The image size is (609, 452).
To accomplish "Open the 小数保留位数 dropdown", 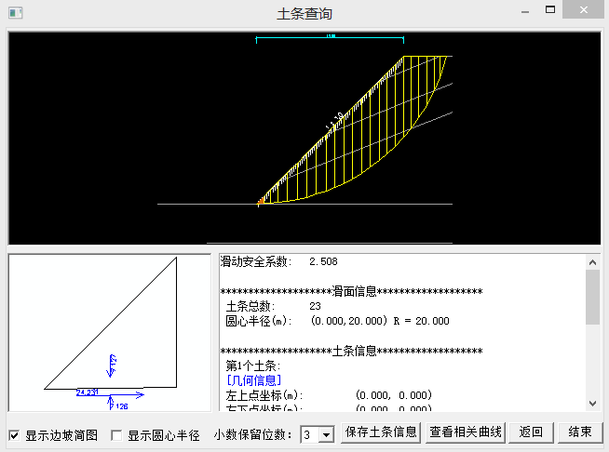I will (x=326, y=434).
